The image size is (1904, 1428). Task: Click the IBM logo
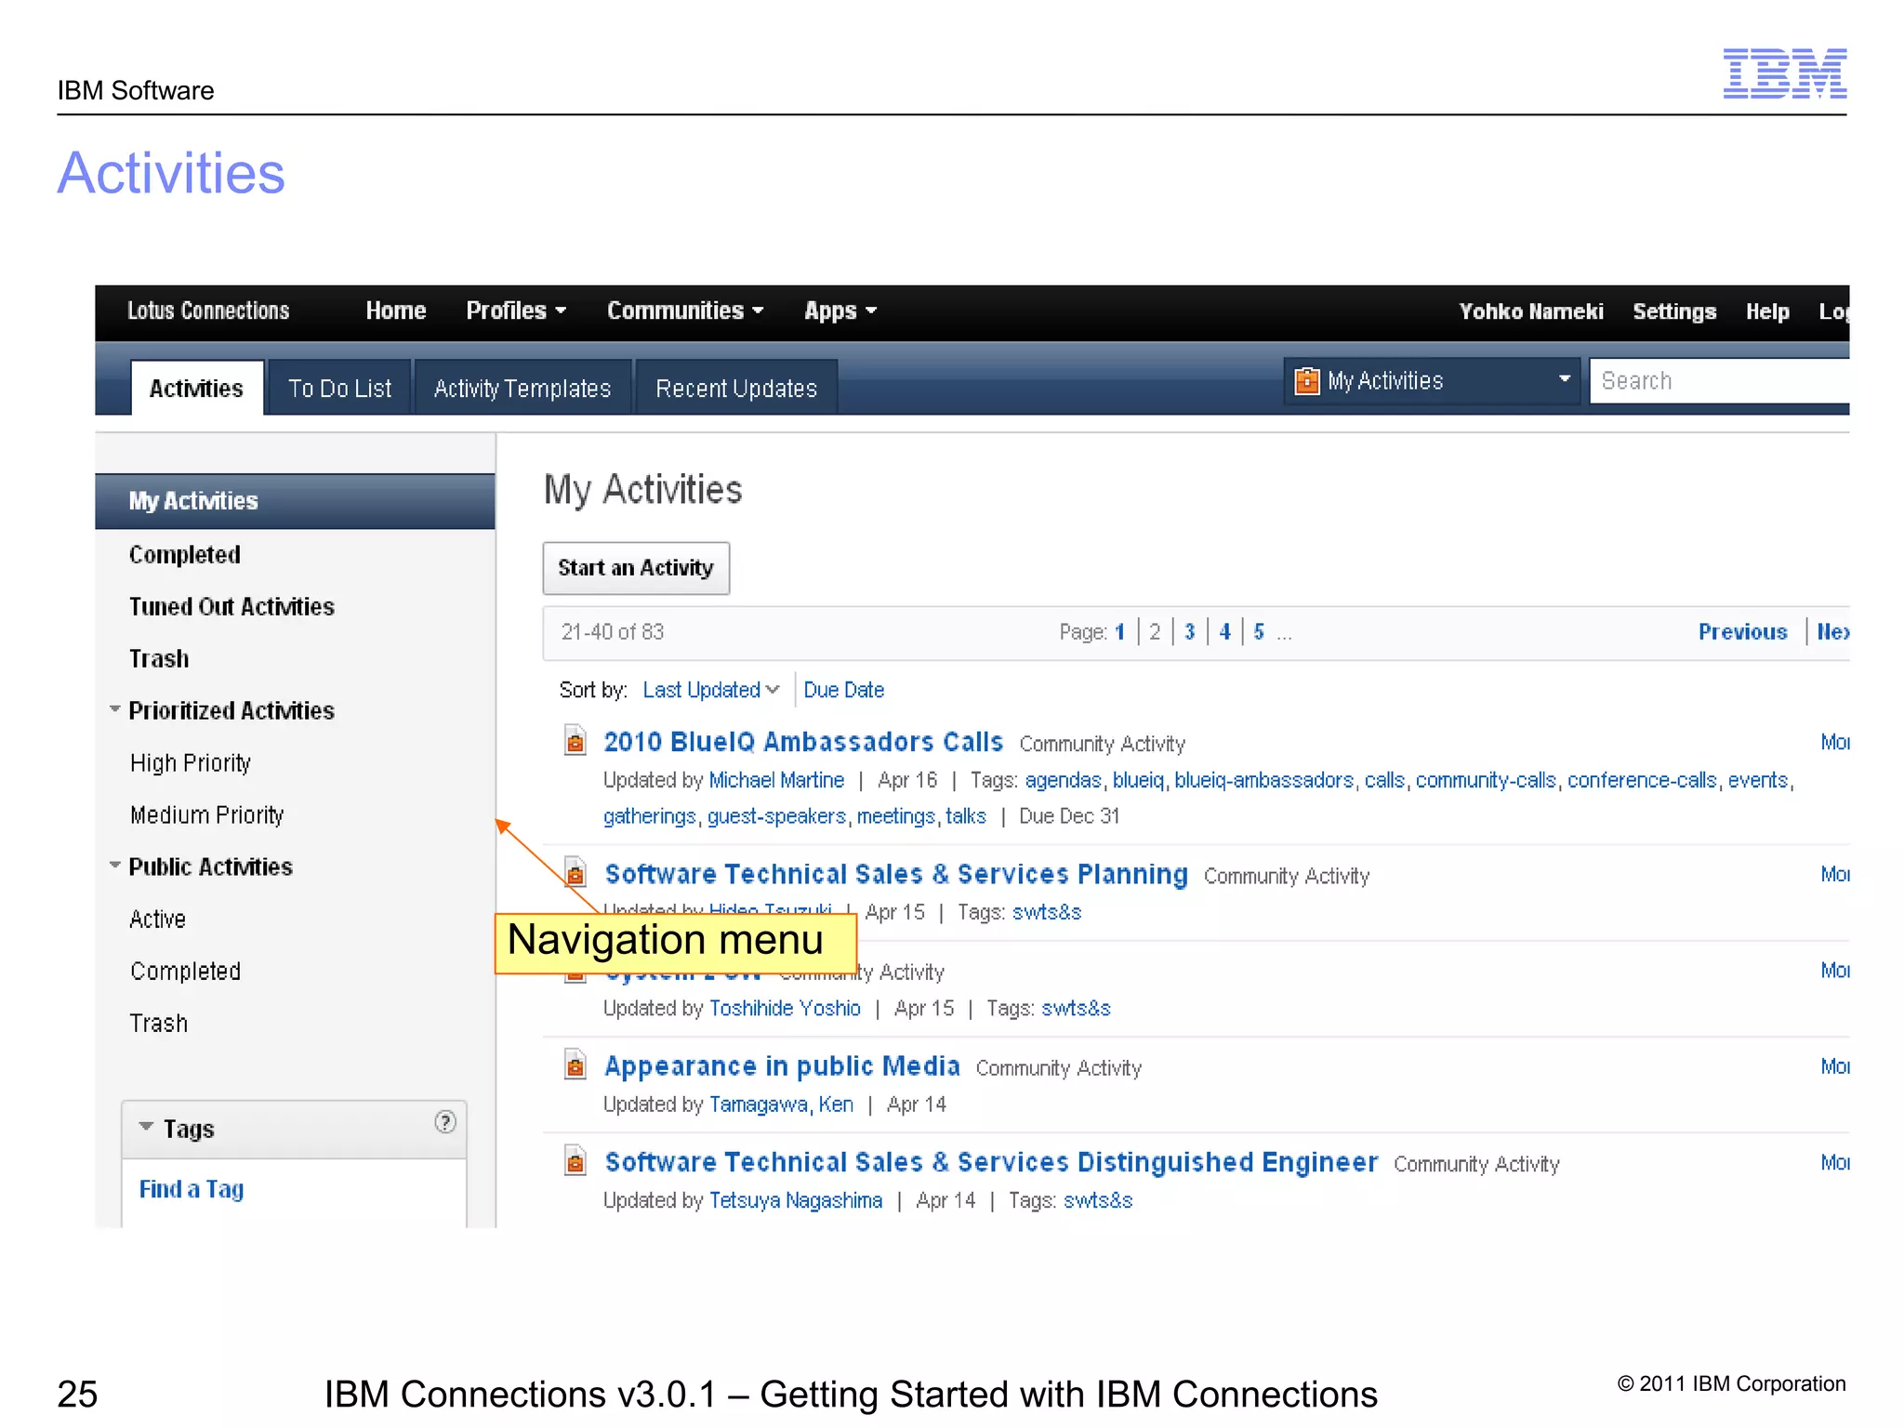pyautogui.click(x=1784, y=73)
